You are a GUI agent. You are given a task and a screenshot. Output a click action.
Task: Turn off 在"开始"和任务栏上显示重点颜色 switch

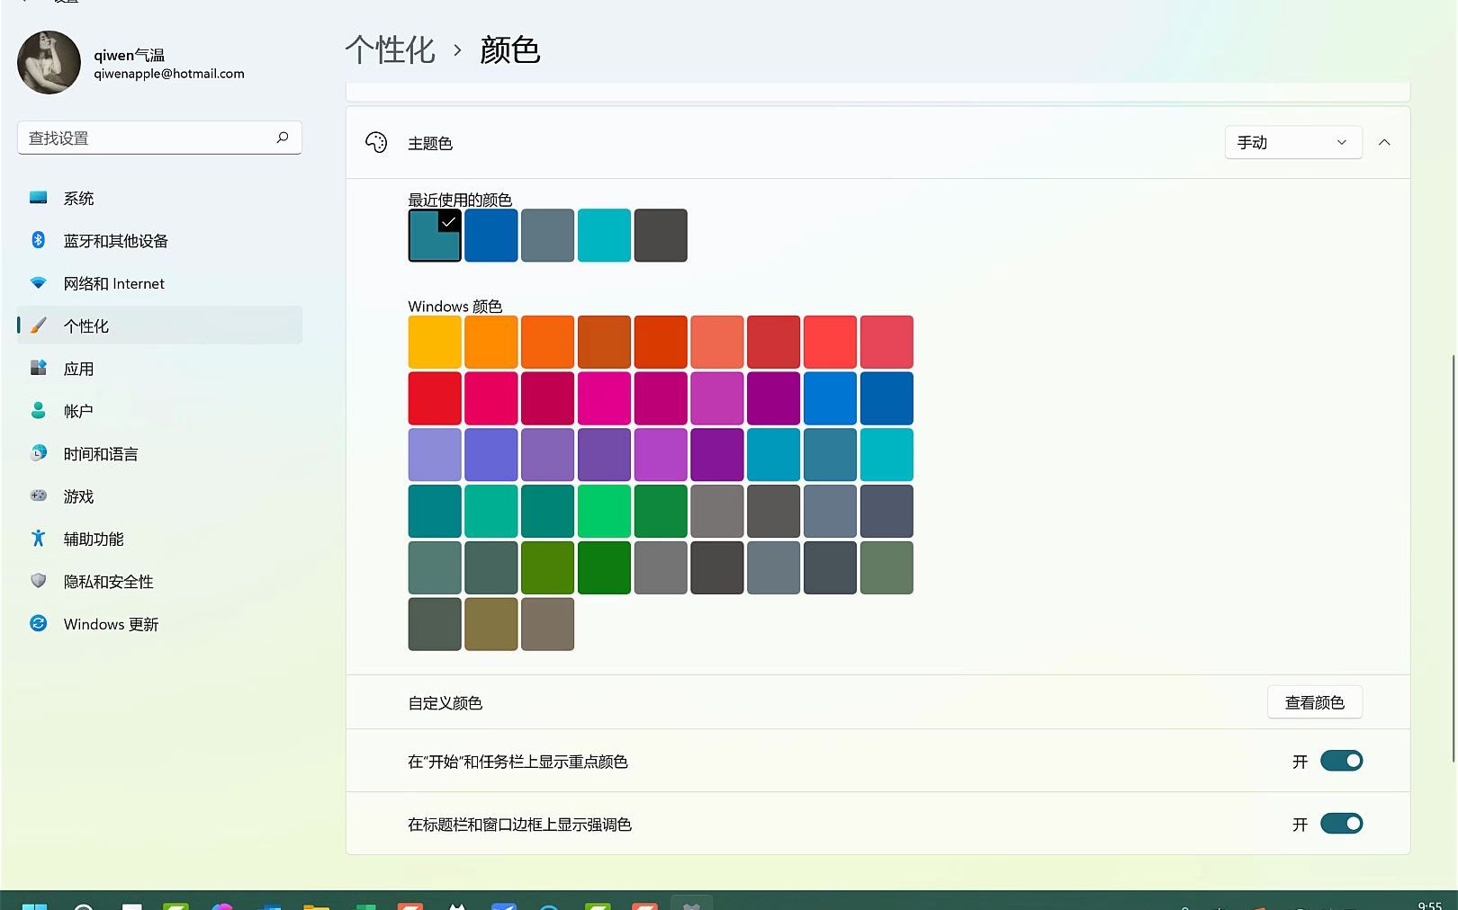pyautogui.click(x=1341, y=761)
